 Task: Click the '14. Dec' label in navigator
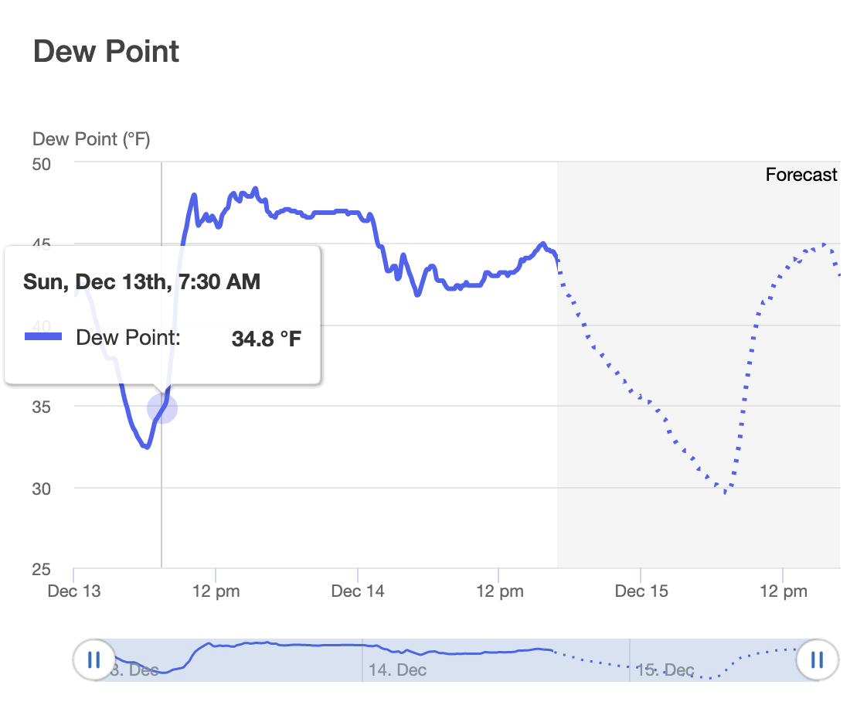397,670
